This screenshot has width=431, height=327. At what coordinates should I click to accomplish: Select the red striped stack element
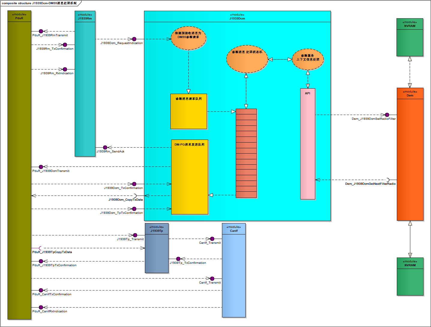pyautogui.click(x=246, y=153)
